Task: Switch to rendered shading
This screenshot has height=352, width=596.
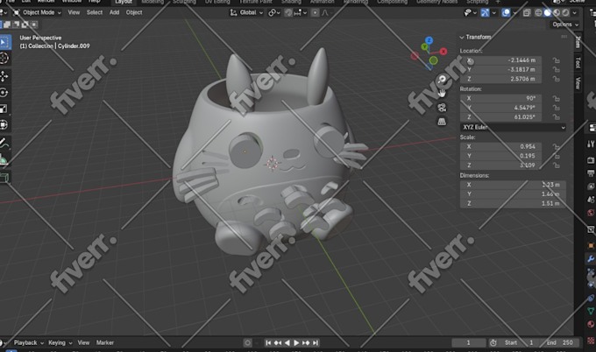Action: [566, 13]
